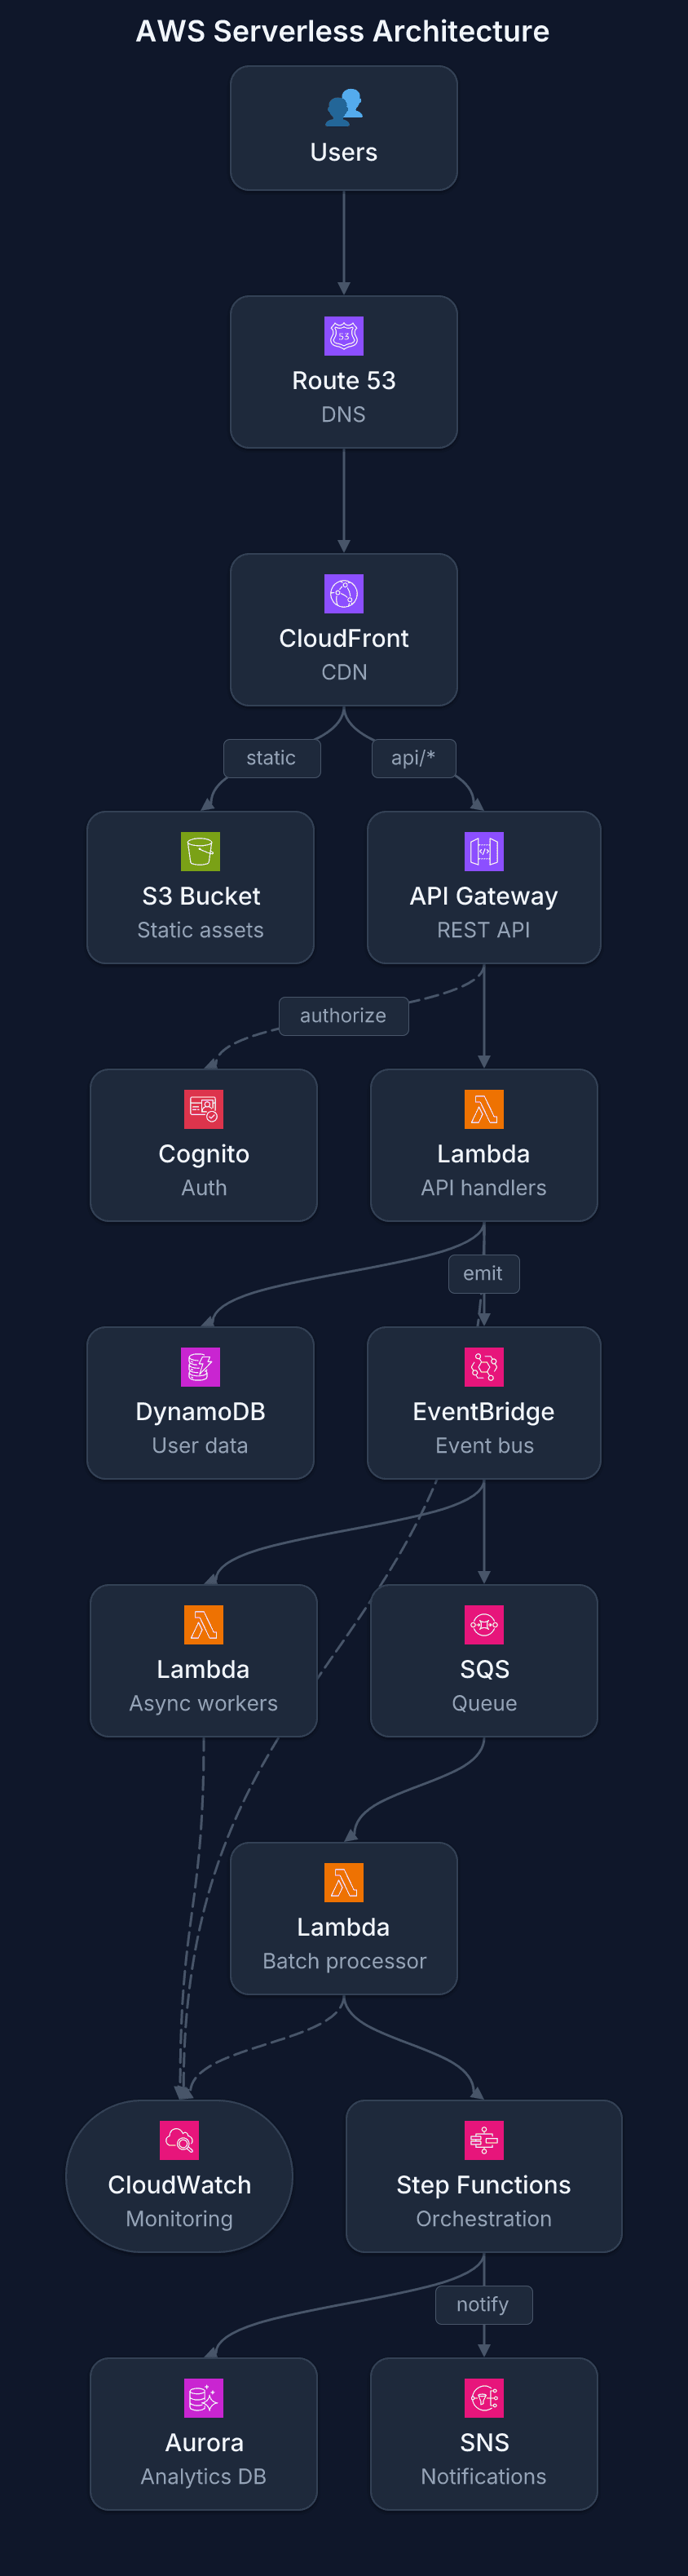
Task: Click the 'DNS' subtitle text
Action: click(344, 414)
